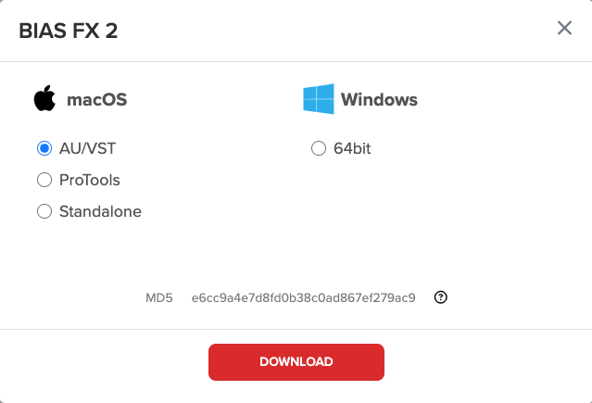Choose the Standalone radio option
Viewport: 592px width, 403px height.
point(44,211)
